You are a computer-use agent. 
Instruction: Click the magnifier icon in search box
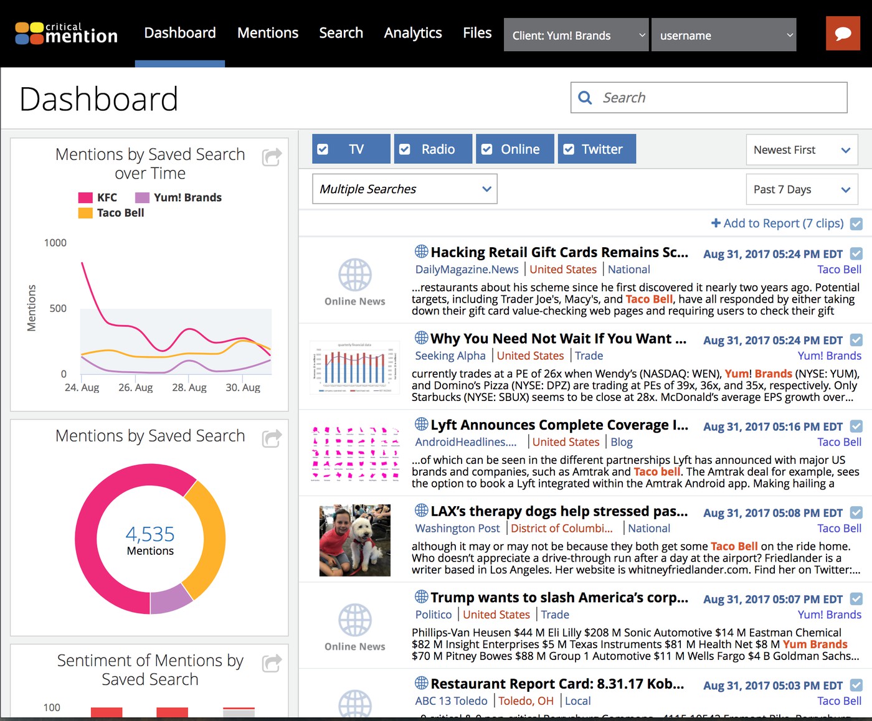pyautogui.click(x=585, y=98)
